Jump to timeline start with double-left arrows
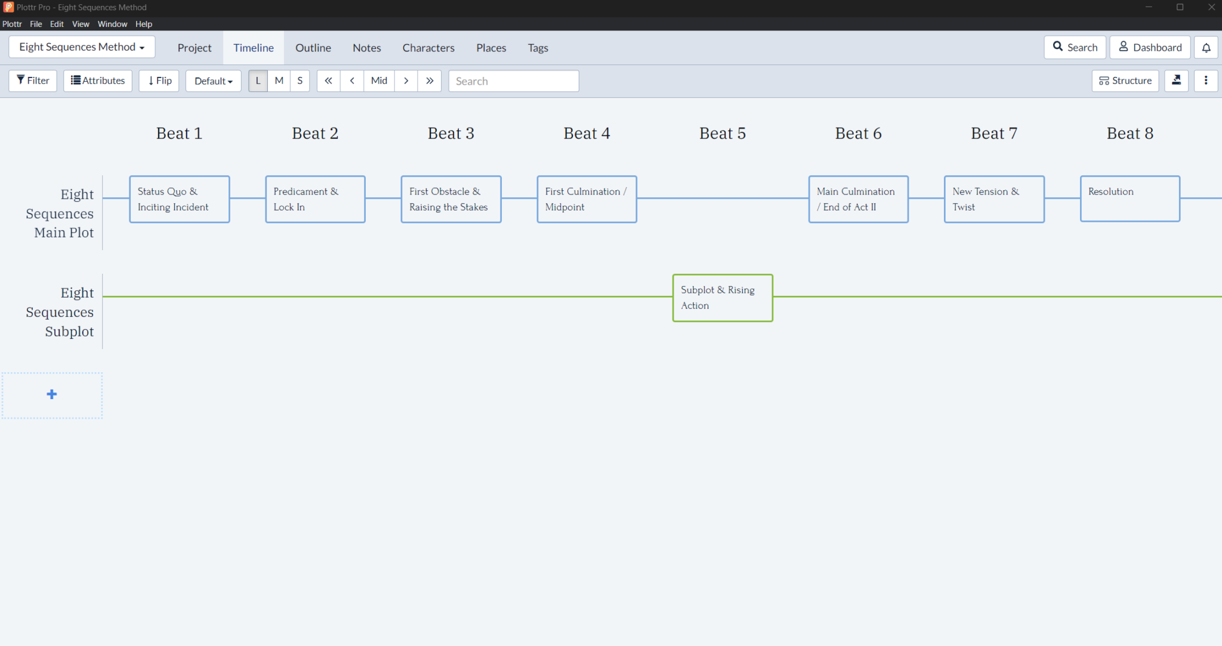The width and height of the screenshot is (1222, 646). pyautogui.click(x=328, y=81)
